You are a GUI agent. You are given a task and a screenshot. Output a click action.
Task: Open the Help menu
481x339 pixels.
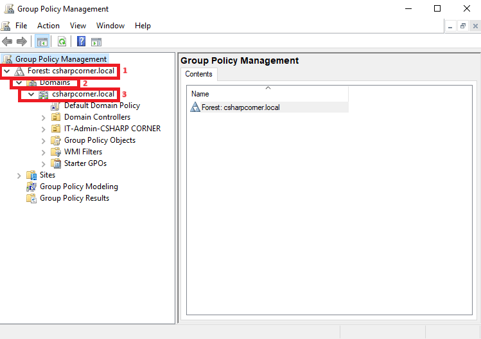coord(143,26)
